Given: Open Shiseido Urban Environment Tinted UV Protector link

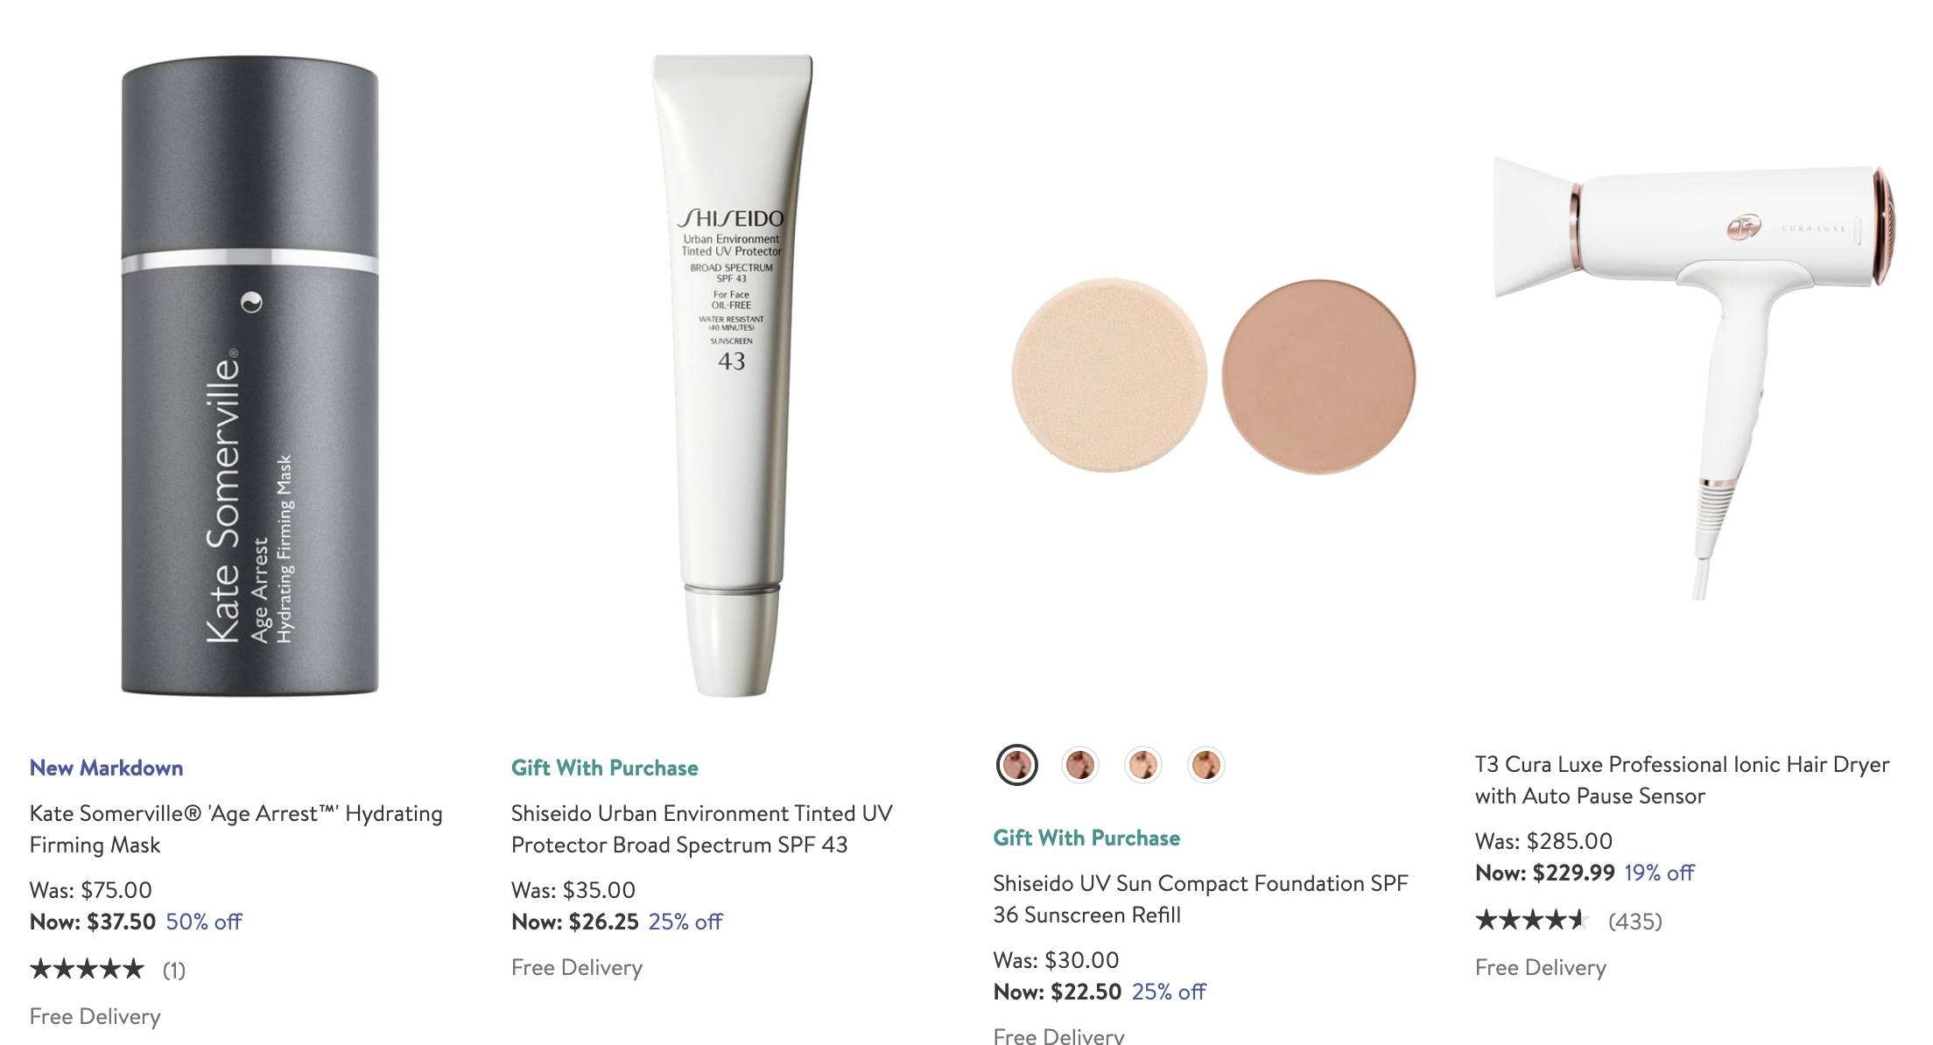Looking at the screenshot, I should pos(702,829).
